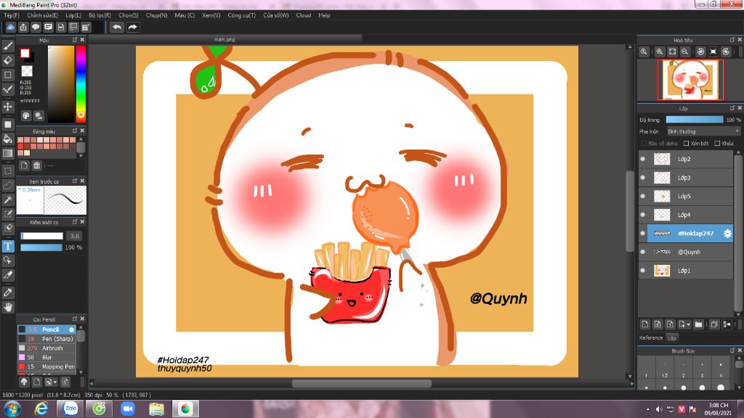Click the foreground white color swatch

click(25, 53)
